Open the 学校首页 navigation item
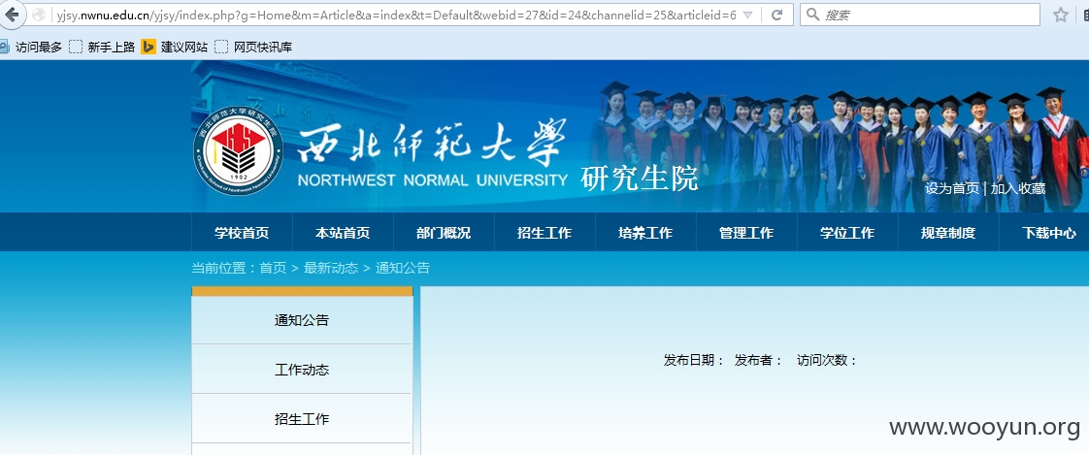The width and height of the screenshot is (1089, 455). pos(242,233)
